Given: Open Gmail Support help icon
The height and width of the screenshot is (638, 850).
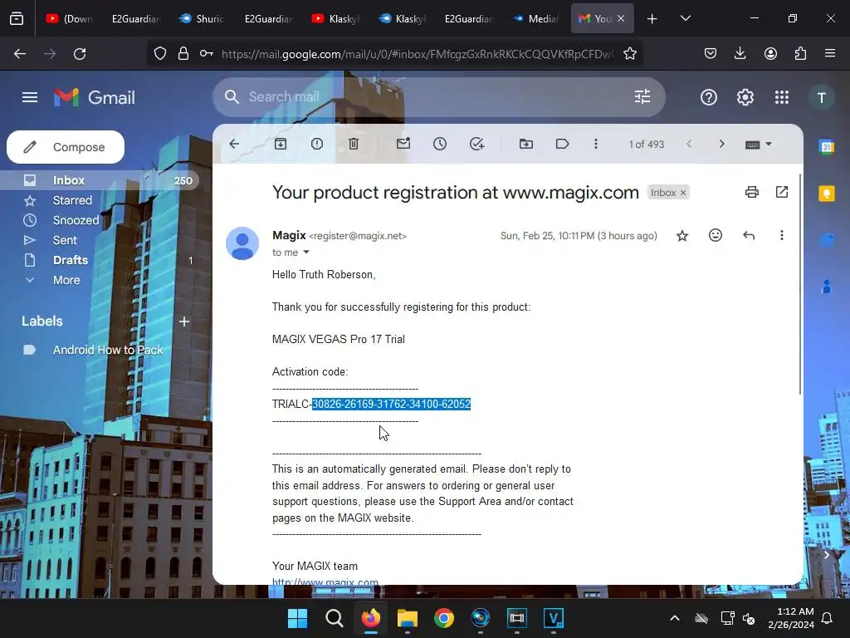Looking at the screenshot, I should pos(709,98).
